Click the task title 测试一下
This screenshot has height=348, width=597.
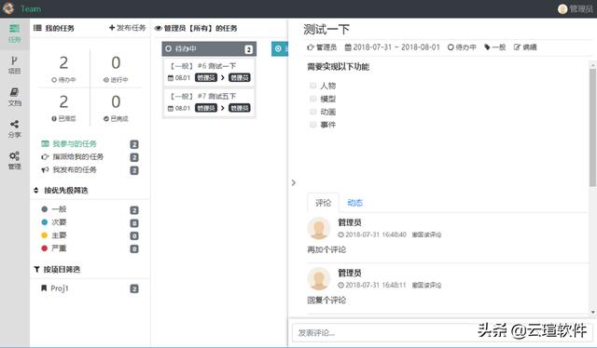326,30
